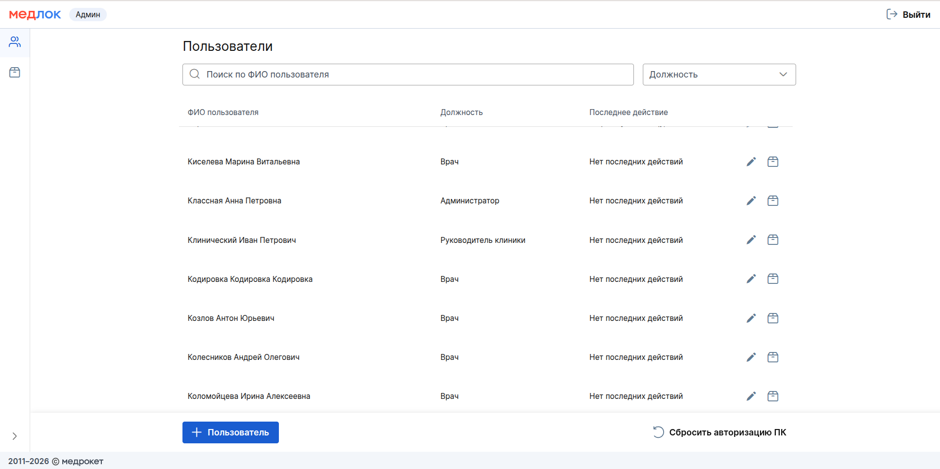This screenshot has height=469, width=940.
Task: Click archive box icon for Киселева Марина Витальевна
Action: 772,162
